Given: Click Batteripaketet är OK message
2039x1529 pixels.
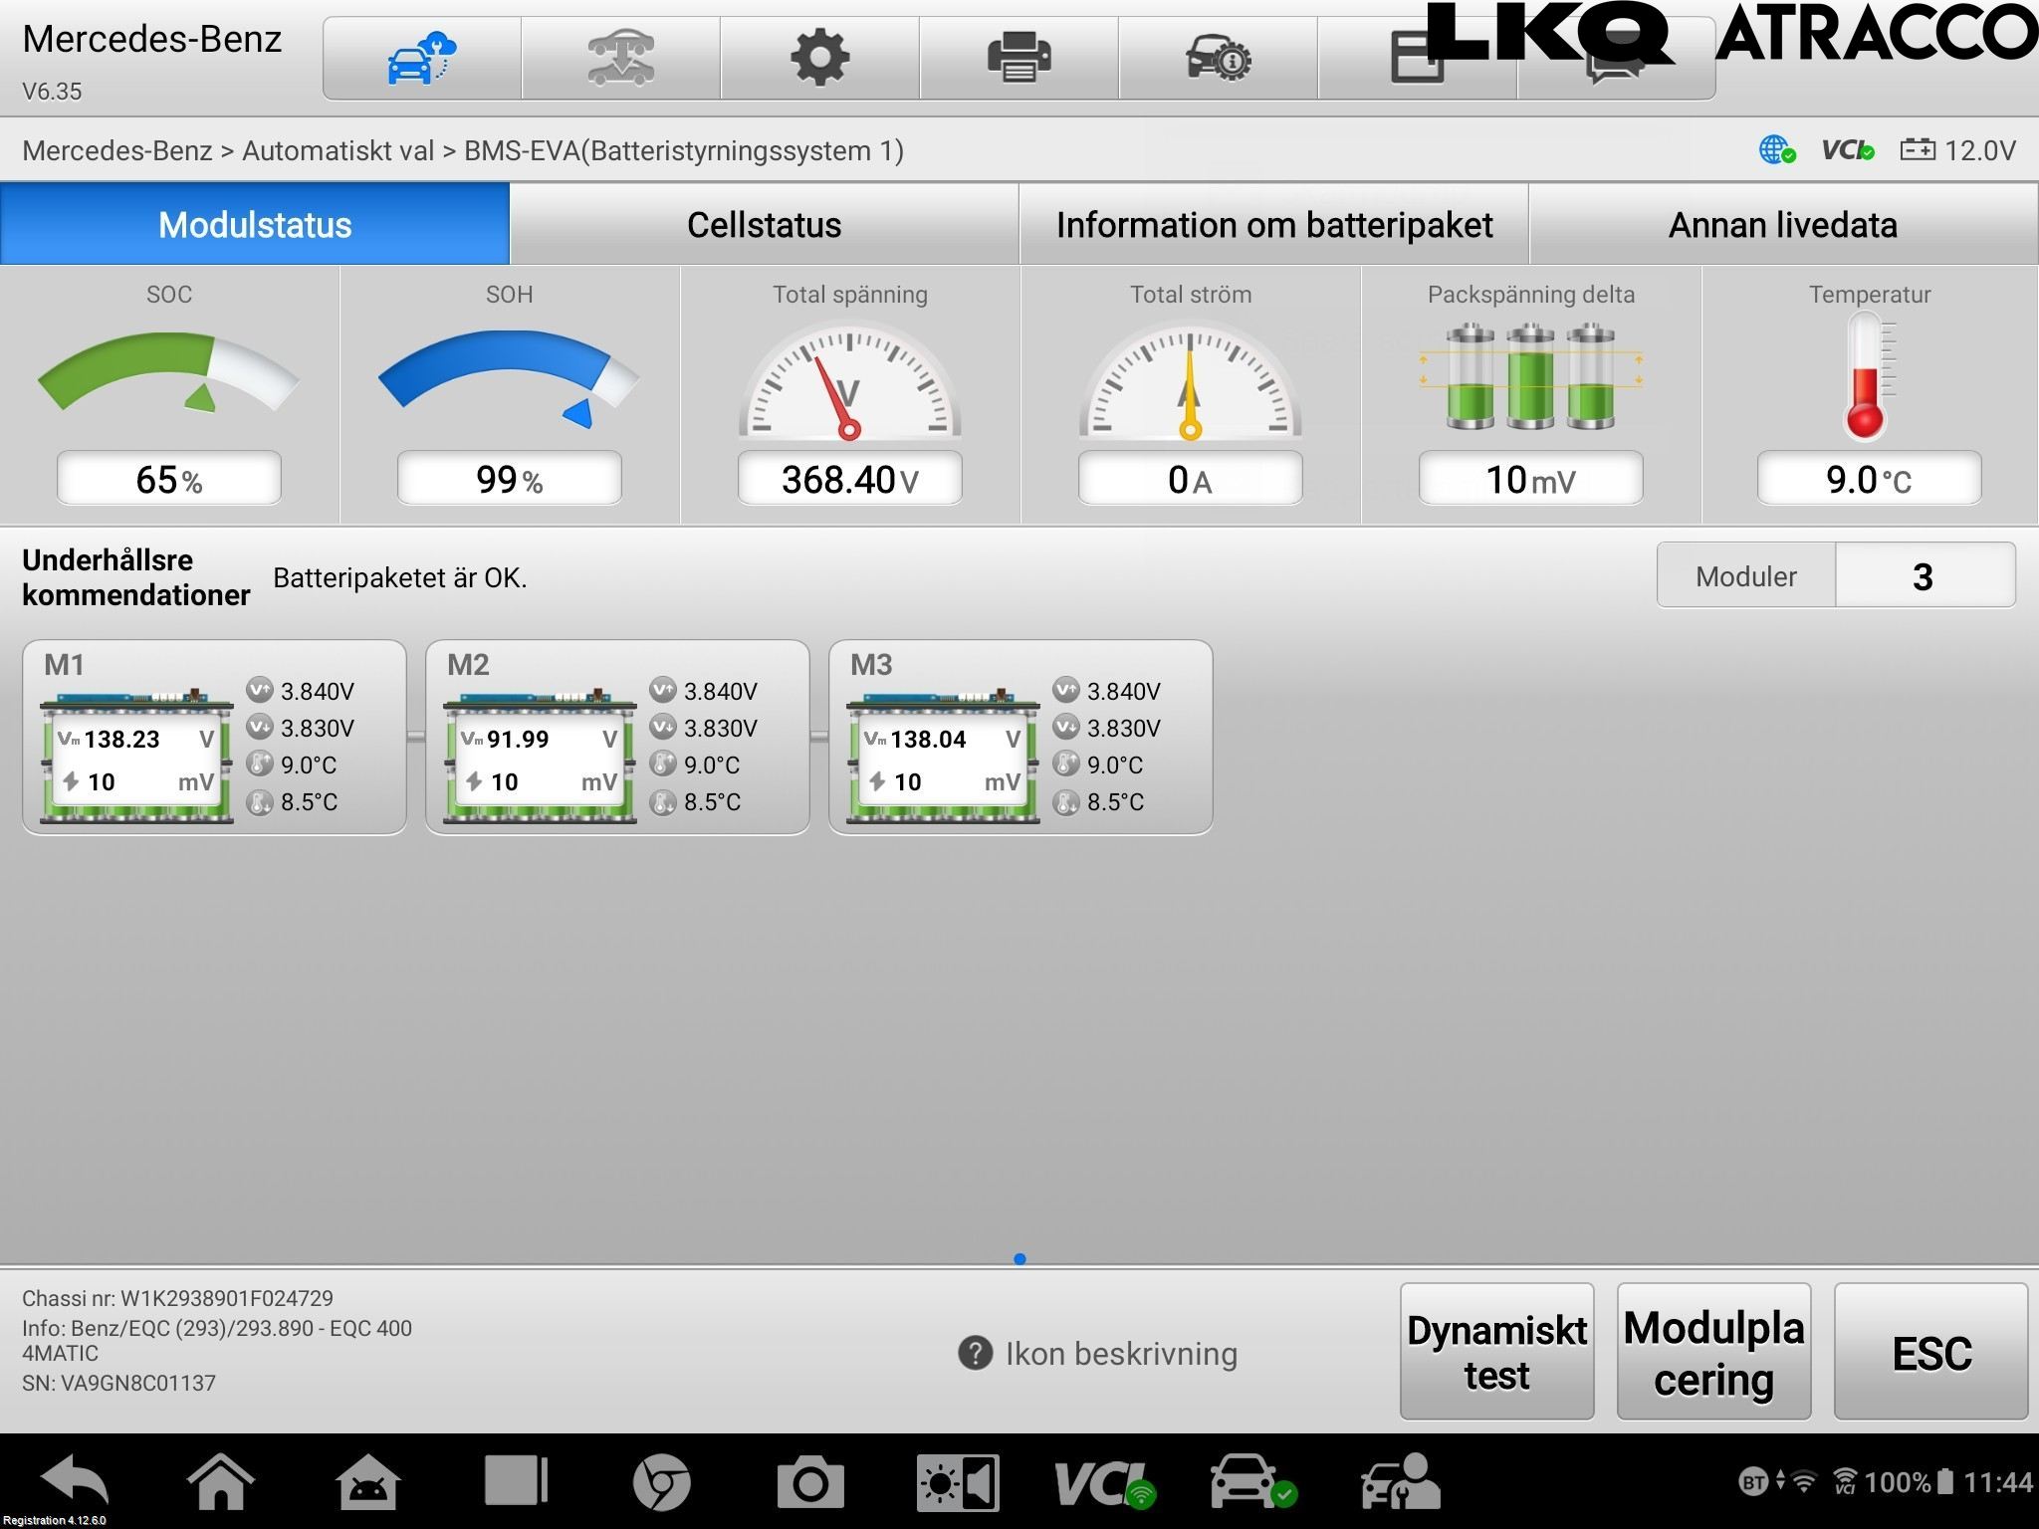Looking at the screenshot, I should pos(400,577).
